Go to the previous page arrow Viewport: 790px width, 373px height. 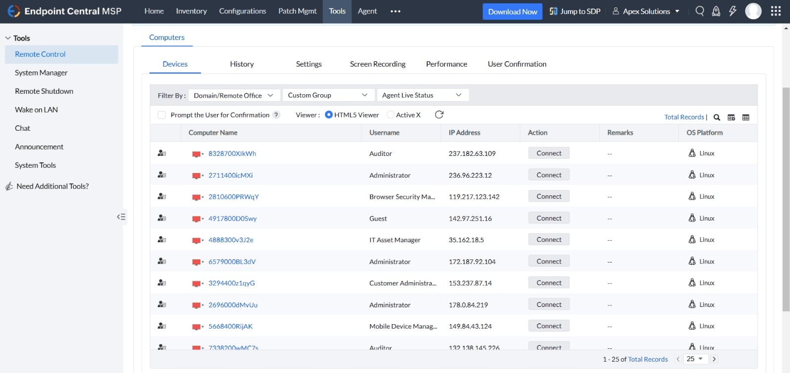(678, 359)
